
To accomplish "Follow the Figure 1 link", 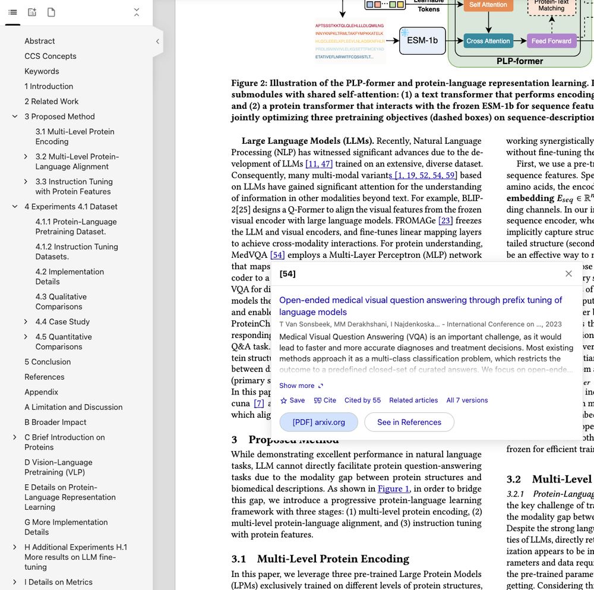I will pos(394,489).
